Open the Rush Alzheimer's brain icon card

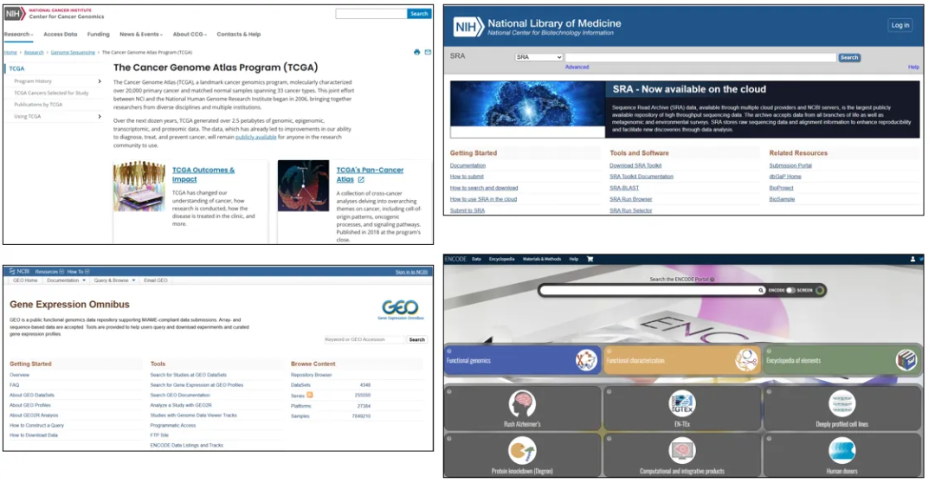522,408
